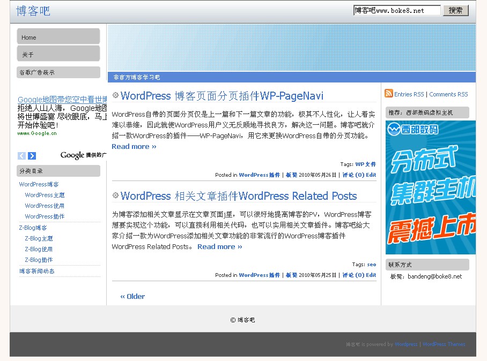This screenshot has height=361, width=487.
Task: Click the 西部数码 banner advertisement
Action: coord(431,187)
